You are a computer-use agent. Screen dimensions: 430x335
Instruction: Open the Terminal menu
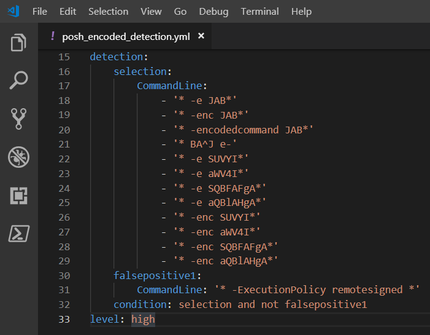point(259,12)
